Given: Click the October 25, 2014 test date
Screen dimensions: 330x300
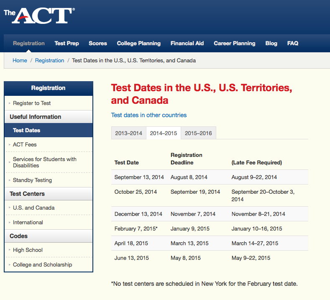Looking at the screenshot, I should [x=136, y=192].
